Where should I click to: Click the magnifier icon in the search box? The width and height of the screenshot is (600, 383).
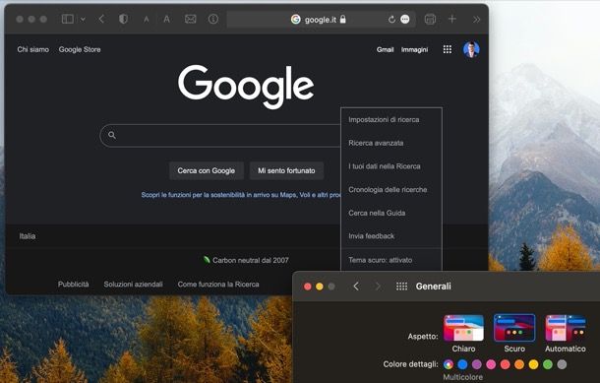point(112,135)
